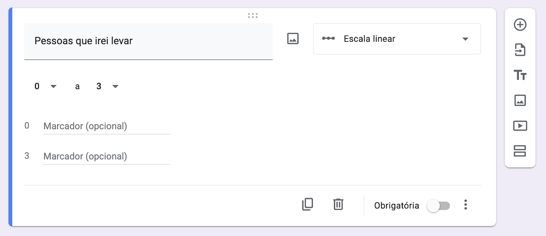Click the marker field for value 0
Screen dimensions: 546x236
[x=106, y=126]
